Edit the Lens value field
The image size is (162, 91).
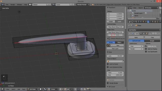pos(115,56)
